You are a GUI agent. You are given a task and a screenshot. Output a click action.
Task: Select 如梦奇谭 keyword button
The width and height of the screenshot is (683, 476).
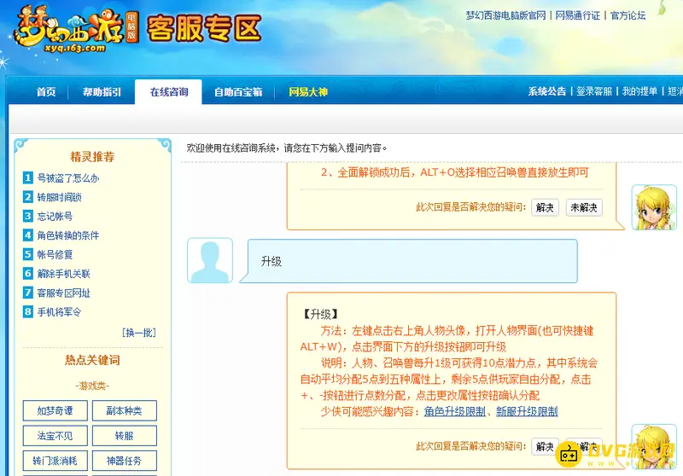pos(55,410)
